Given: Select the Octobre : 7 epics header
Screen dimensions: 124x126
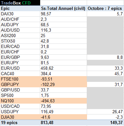Looking at the screenshot, I should tap(105, 9).
